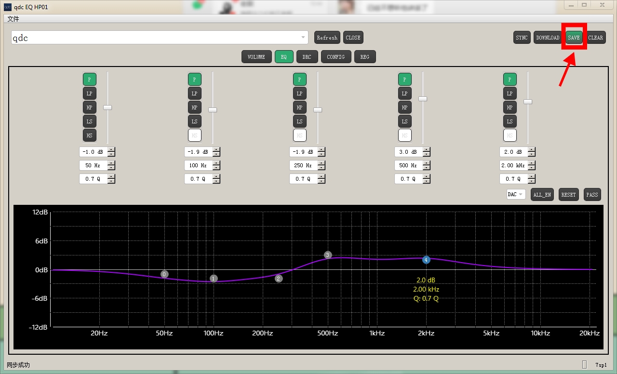Decrease frequency of 500 Hz band with down arrow

(427, 168)
